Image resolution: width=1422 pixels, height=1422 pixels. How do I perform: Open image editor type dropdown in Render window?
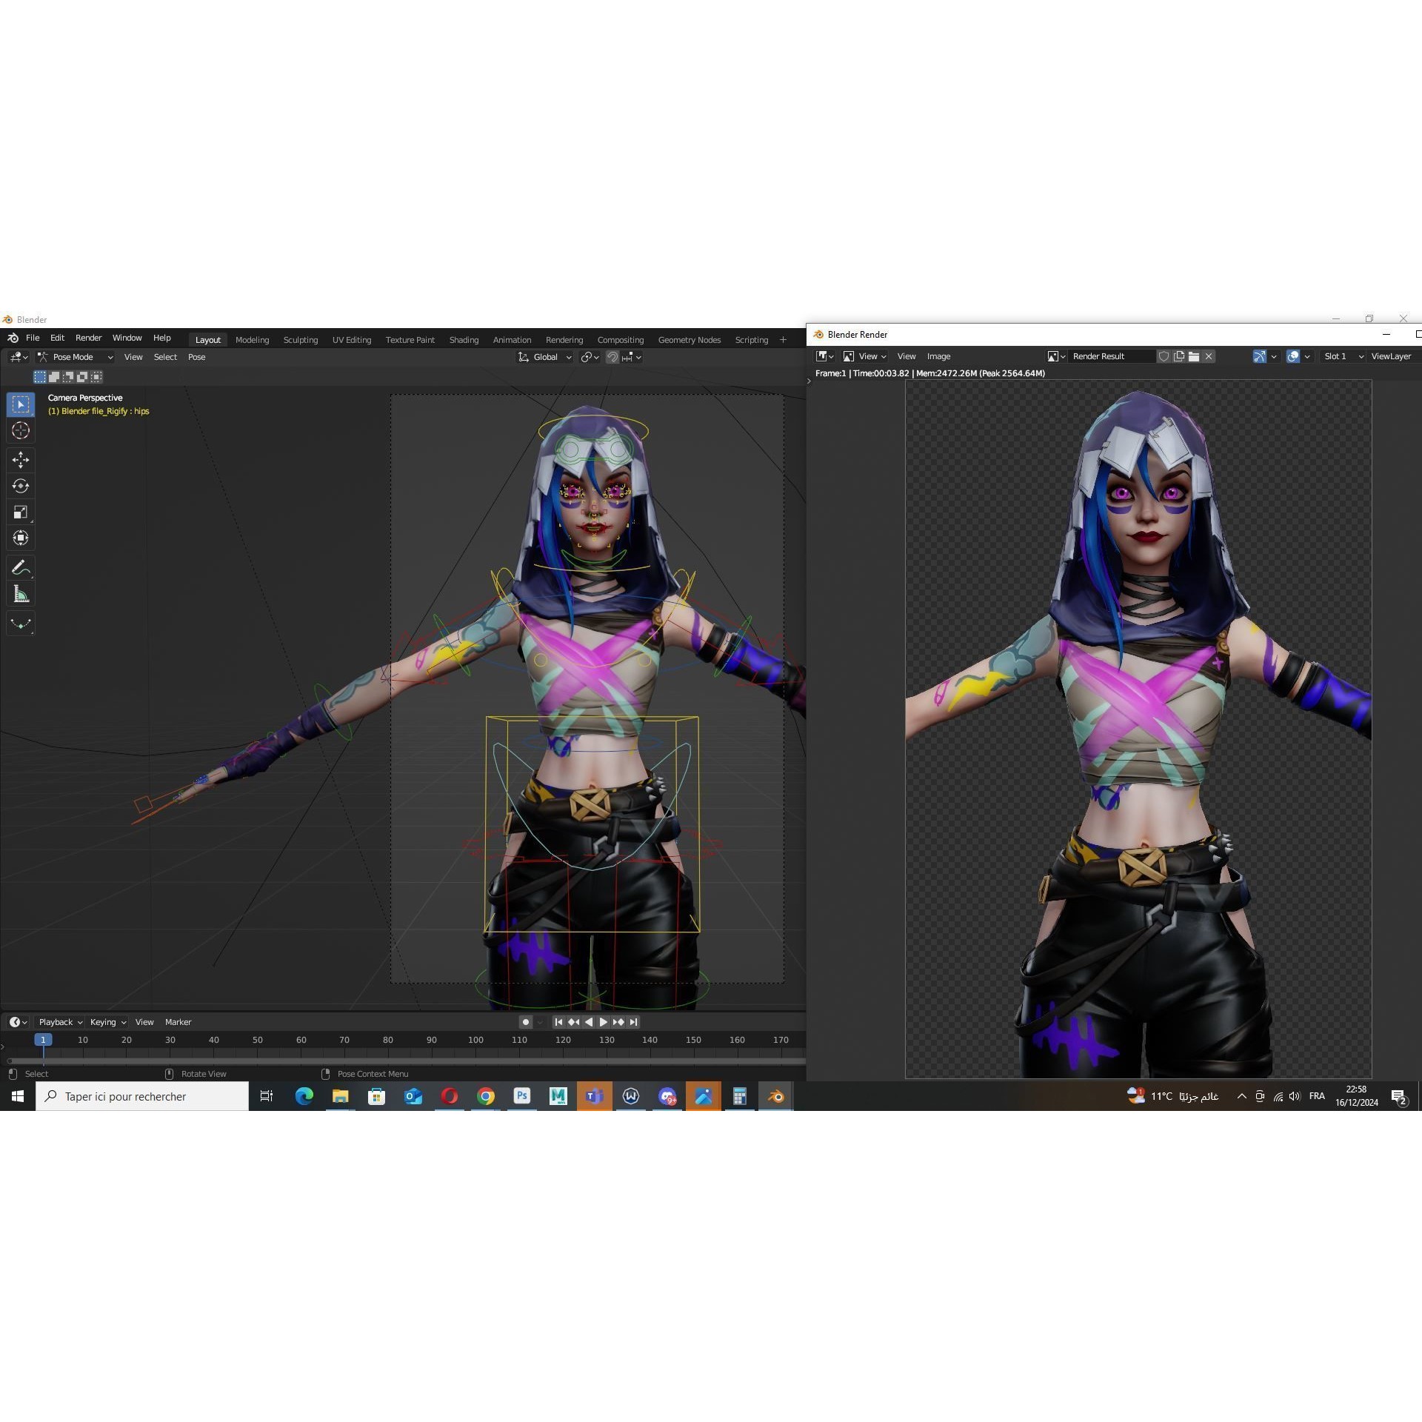coord(824,356)
